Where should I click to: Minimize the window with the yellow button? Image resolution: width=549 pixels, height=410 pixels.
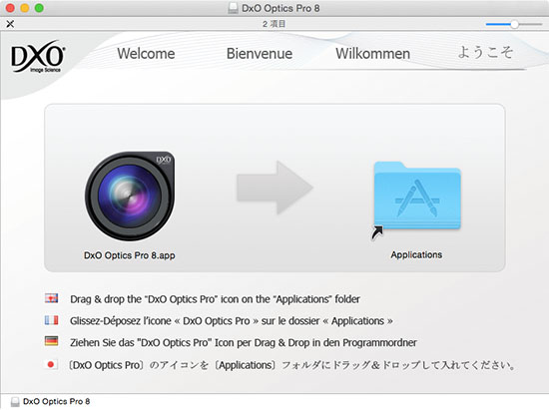(x=25, y=8)
